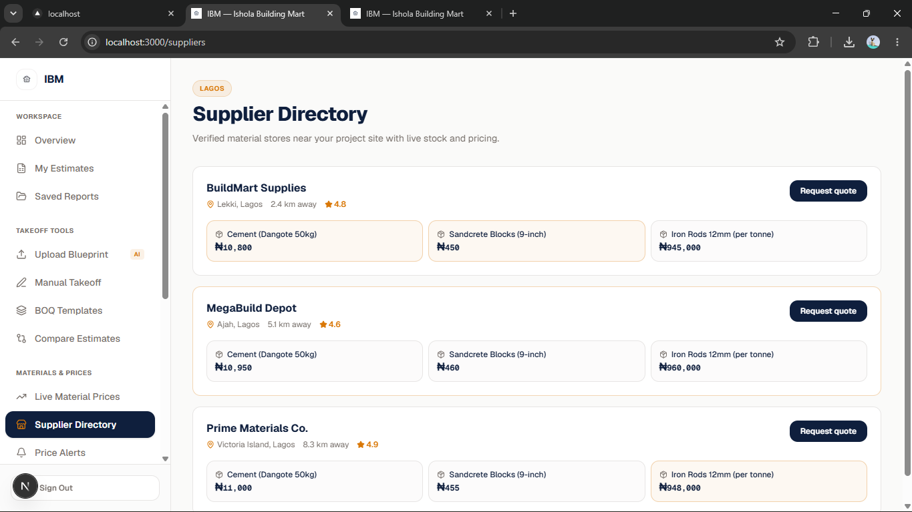Click the Live Material Prices trend icon
Viewport: 912px width, 512px height.
click(x=21, y=397)
